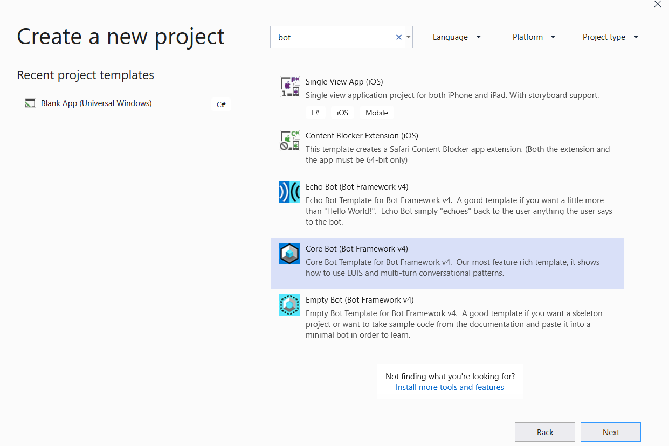Select the 'Single View App (iOS)' title
Image resolution: width=669 pixels, height=446 pixels.
click(x=344, y=82)
